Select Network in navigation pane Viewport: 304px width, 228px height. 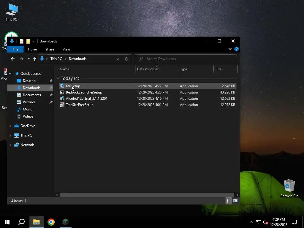coord(27,145)
